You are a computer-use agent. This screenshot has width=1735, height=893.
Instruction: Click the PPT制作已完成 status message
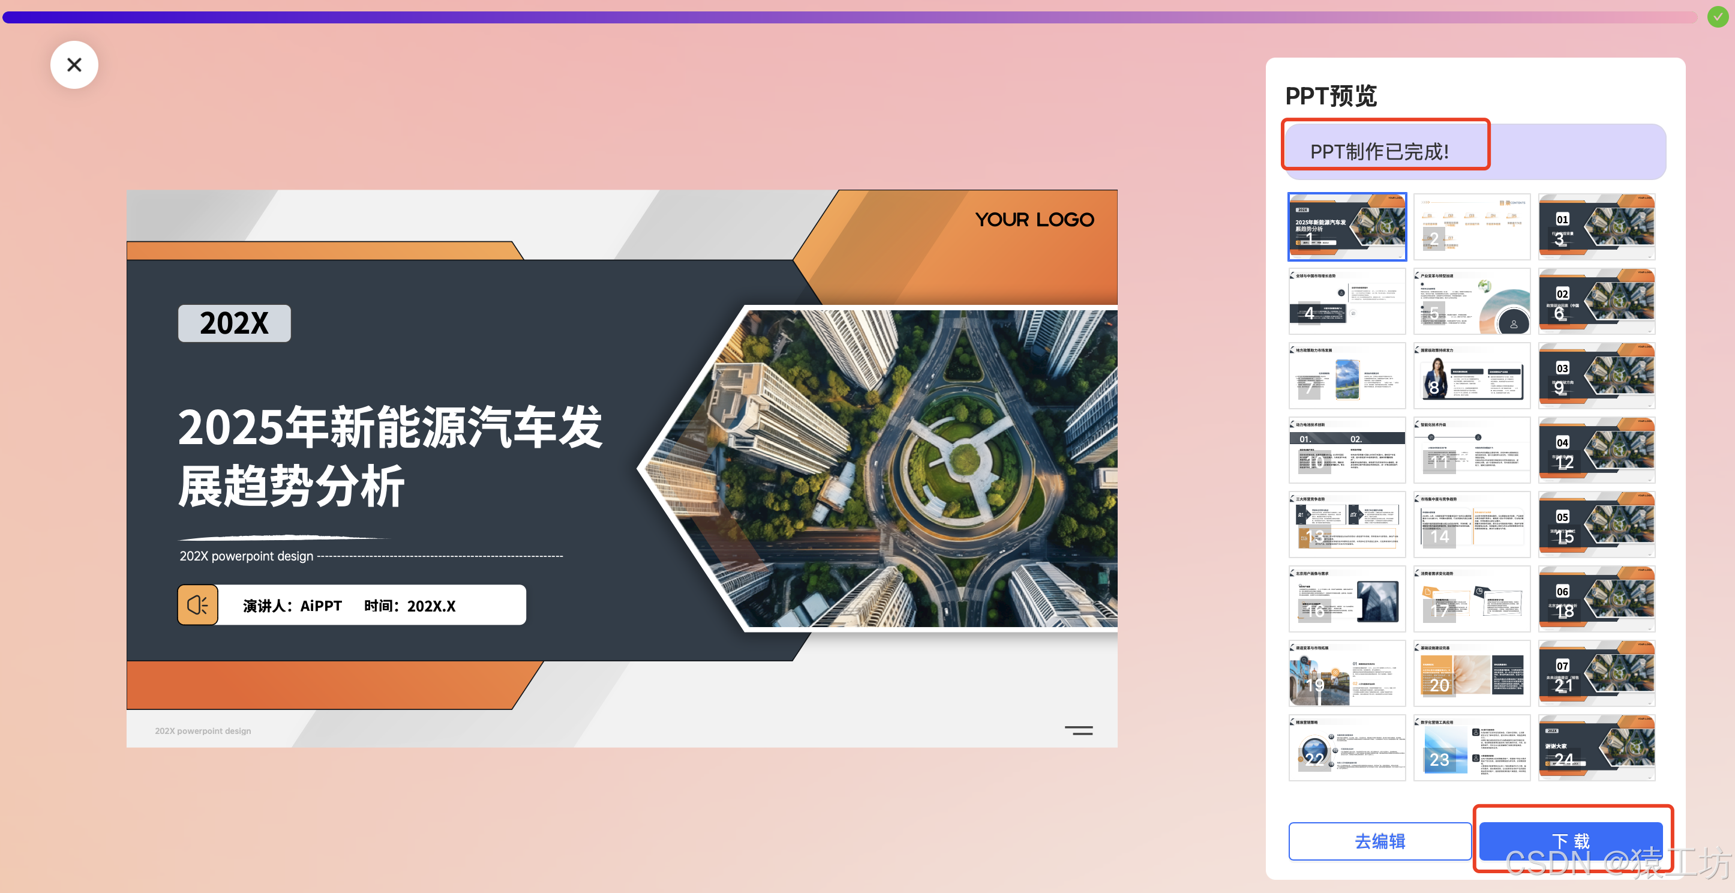[x=1379, y=151]
